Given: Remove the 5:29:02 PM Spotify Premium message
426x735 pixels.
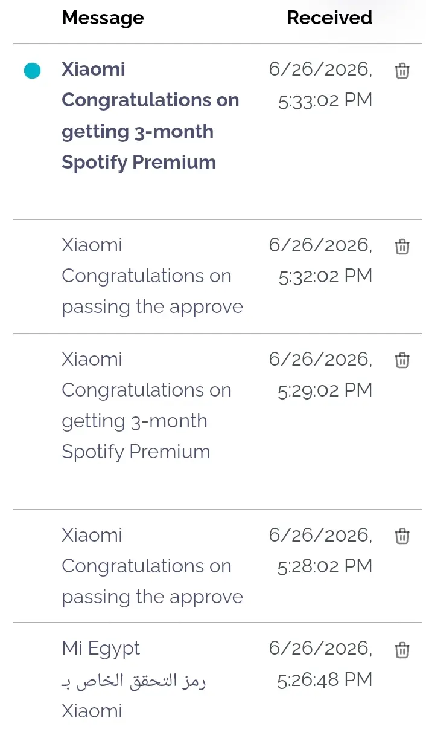Looking at the screenshot, I should [402, 361].
